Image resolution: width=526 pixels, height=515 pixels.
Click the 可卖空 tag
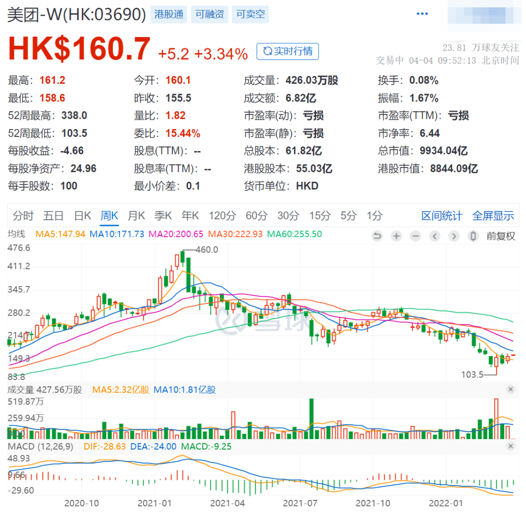click(250, 14)
